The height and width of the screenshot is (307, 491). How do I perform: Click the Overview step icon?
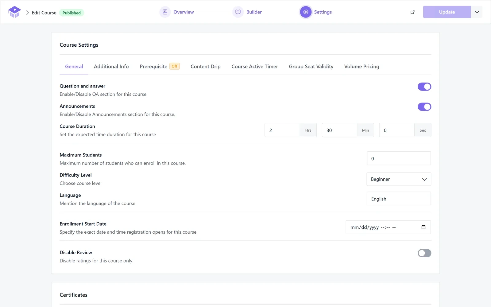click(165, 12)
